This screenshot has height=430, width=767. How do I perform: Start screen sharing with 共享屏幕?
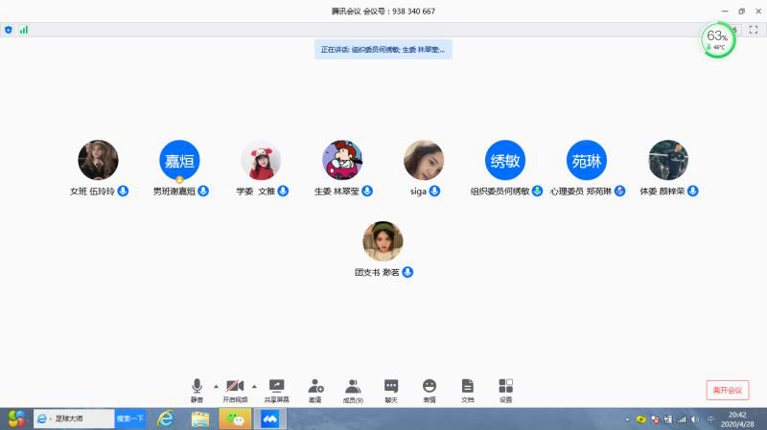[276, 388]
